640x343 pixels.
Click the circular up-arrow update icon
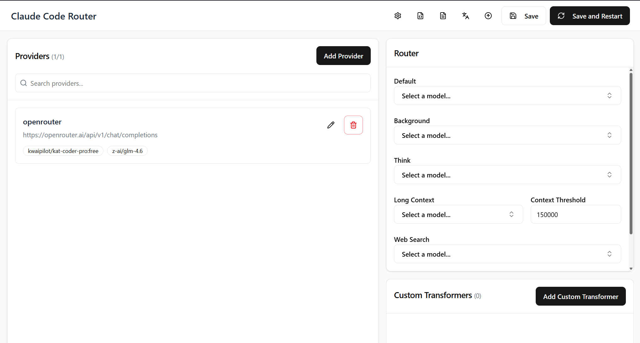coord(488,16)
